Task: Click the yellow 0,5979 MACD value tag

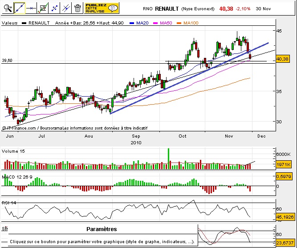Action: click(x=284, y=177)
